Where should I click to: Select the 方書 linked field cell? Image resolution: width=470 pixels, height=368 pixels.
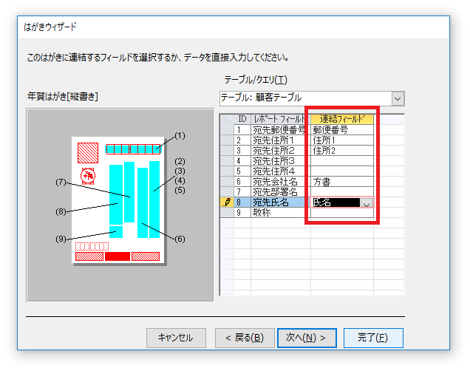point(342,182)
